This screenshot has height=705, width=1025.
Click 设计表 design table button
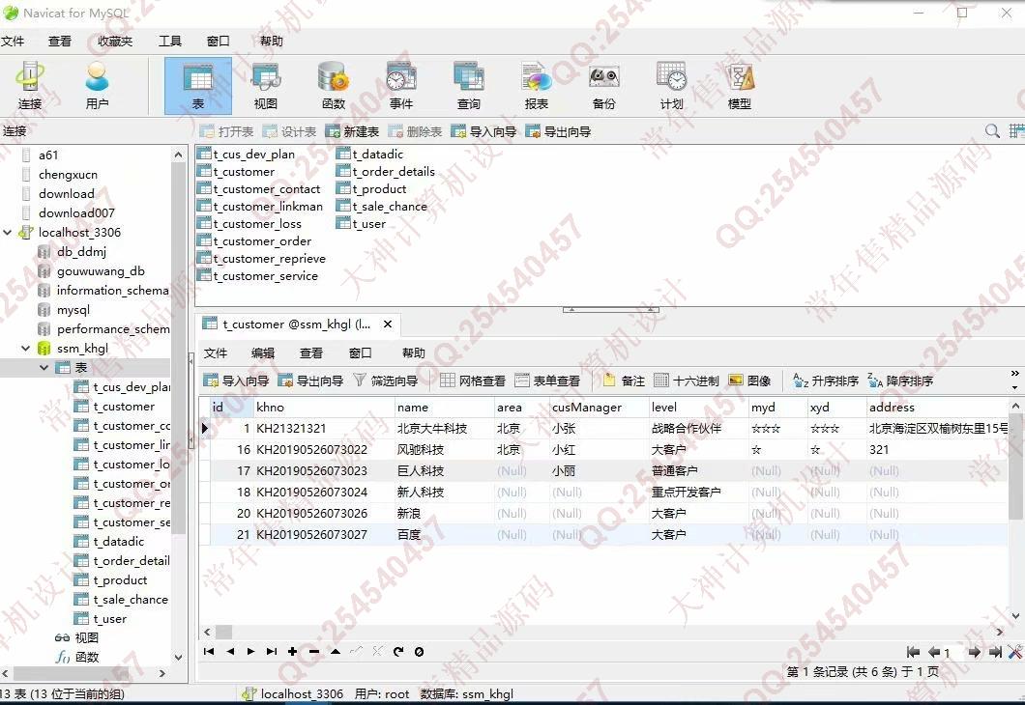[x=289, y=132]
